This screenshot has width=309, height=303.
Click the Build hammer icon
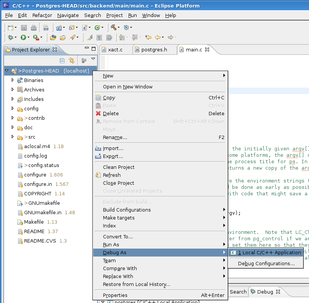(113, 28)
